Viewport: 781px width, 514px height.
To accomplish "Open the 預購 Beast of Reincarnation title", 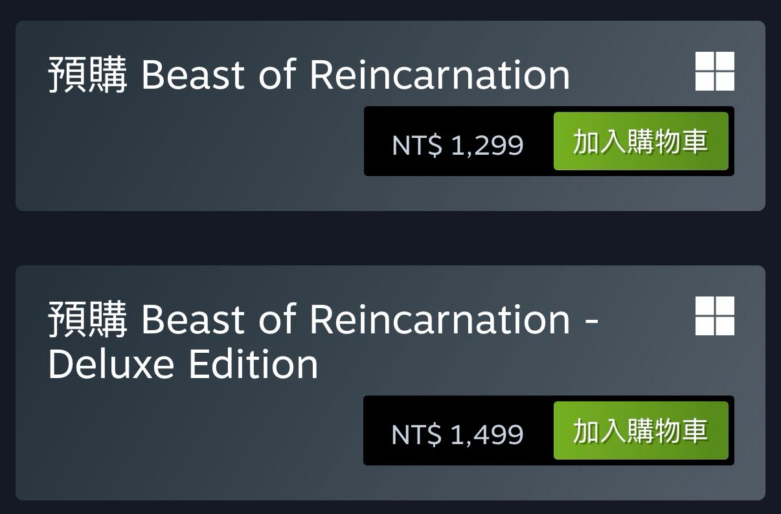I will 309,75.
